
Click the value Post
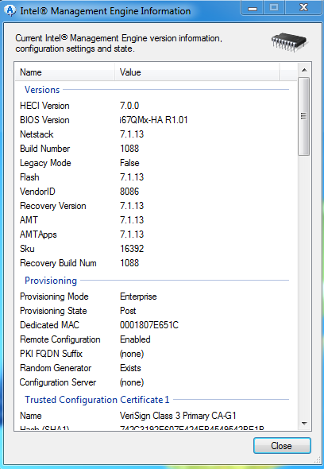[128, 311]
